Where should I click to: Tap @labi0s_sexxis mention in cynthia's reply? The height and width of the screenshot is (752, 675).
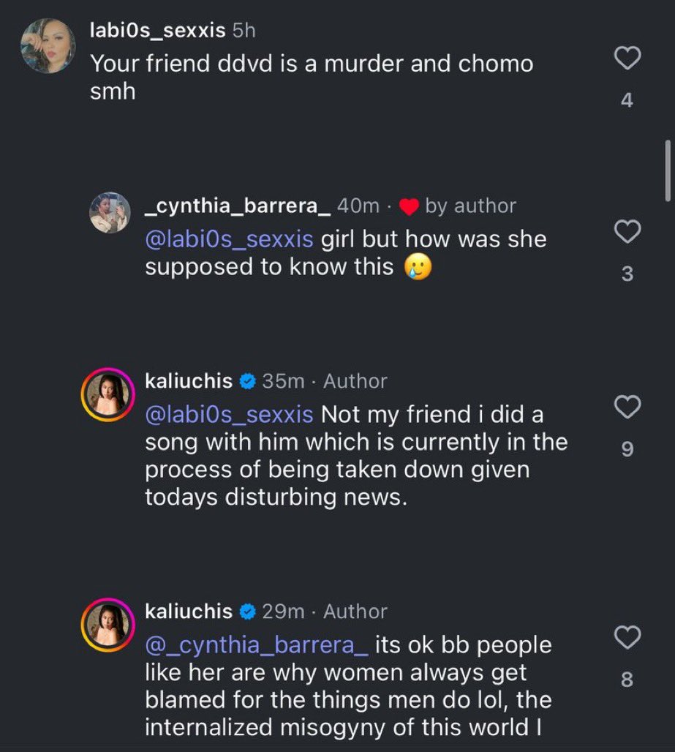(x=229, y=239)
